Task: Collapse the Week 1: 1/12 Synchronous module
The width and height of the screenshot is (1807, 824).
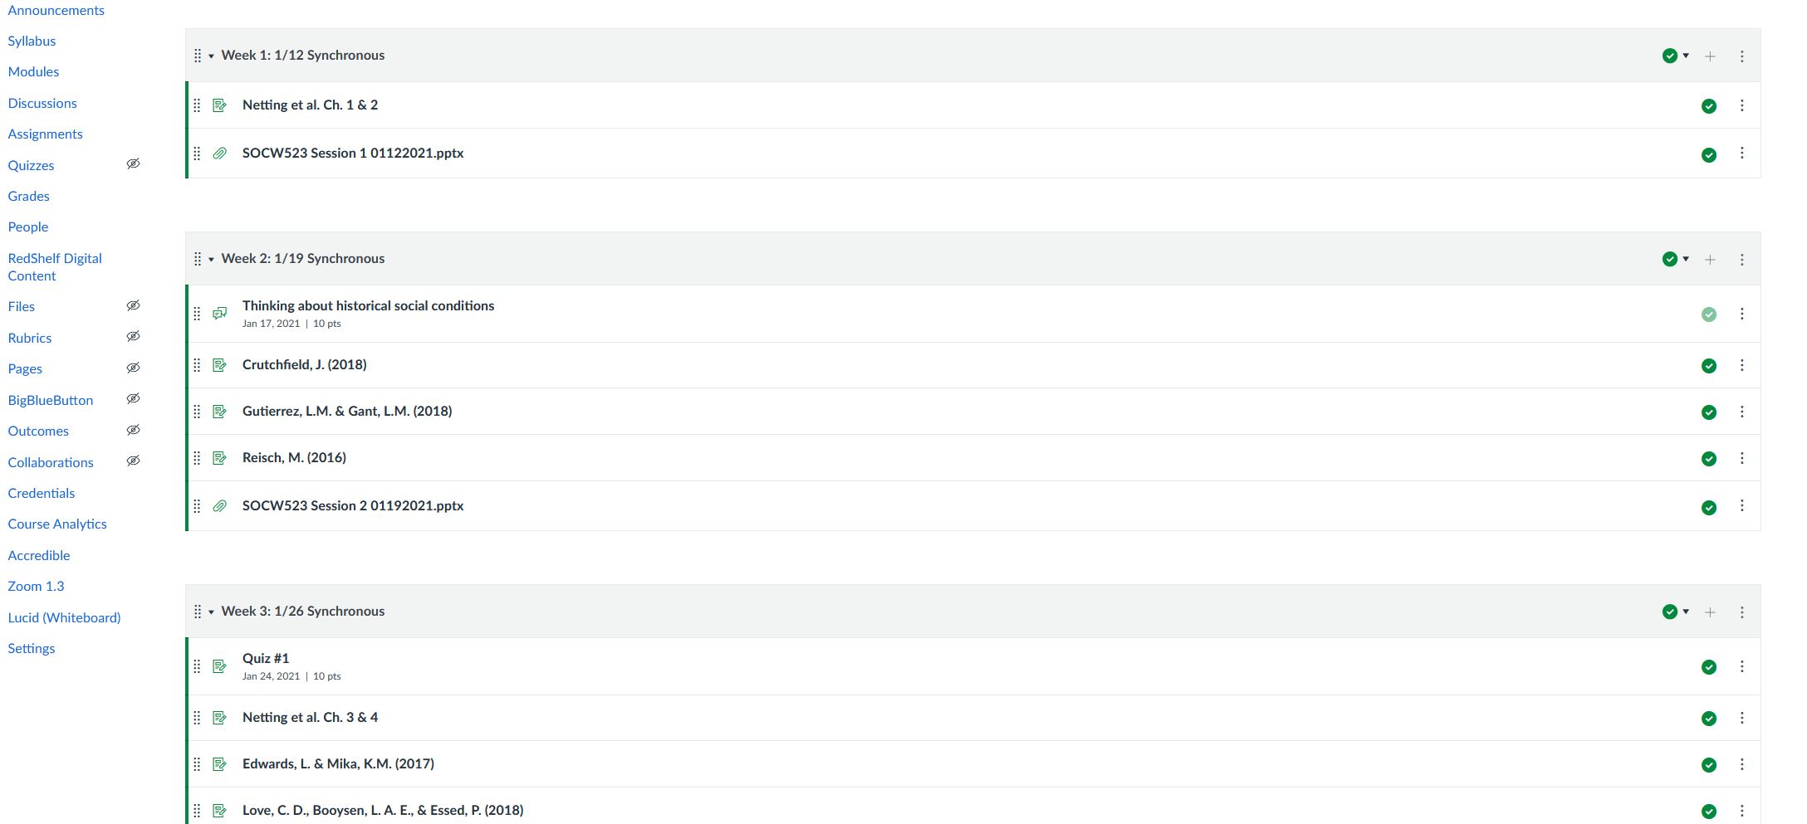Action: pos(211,56)
